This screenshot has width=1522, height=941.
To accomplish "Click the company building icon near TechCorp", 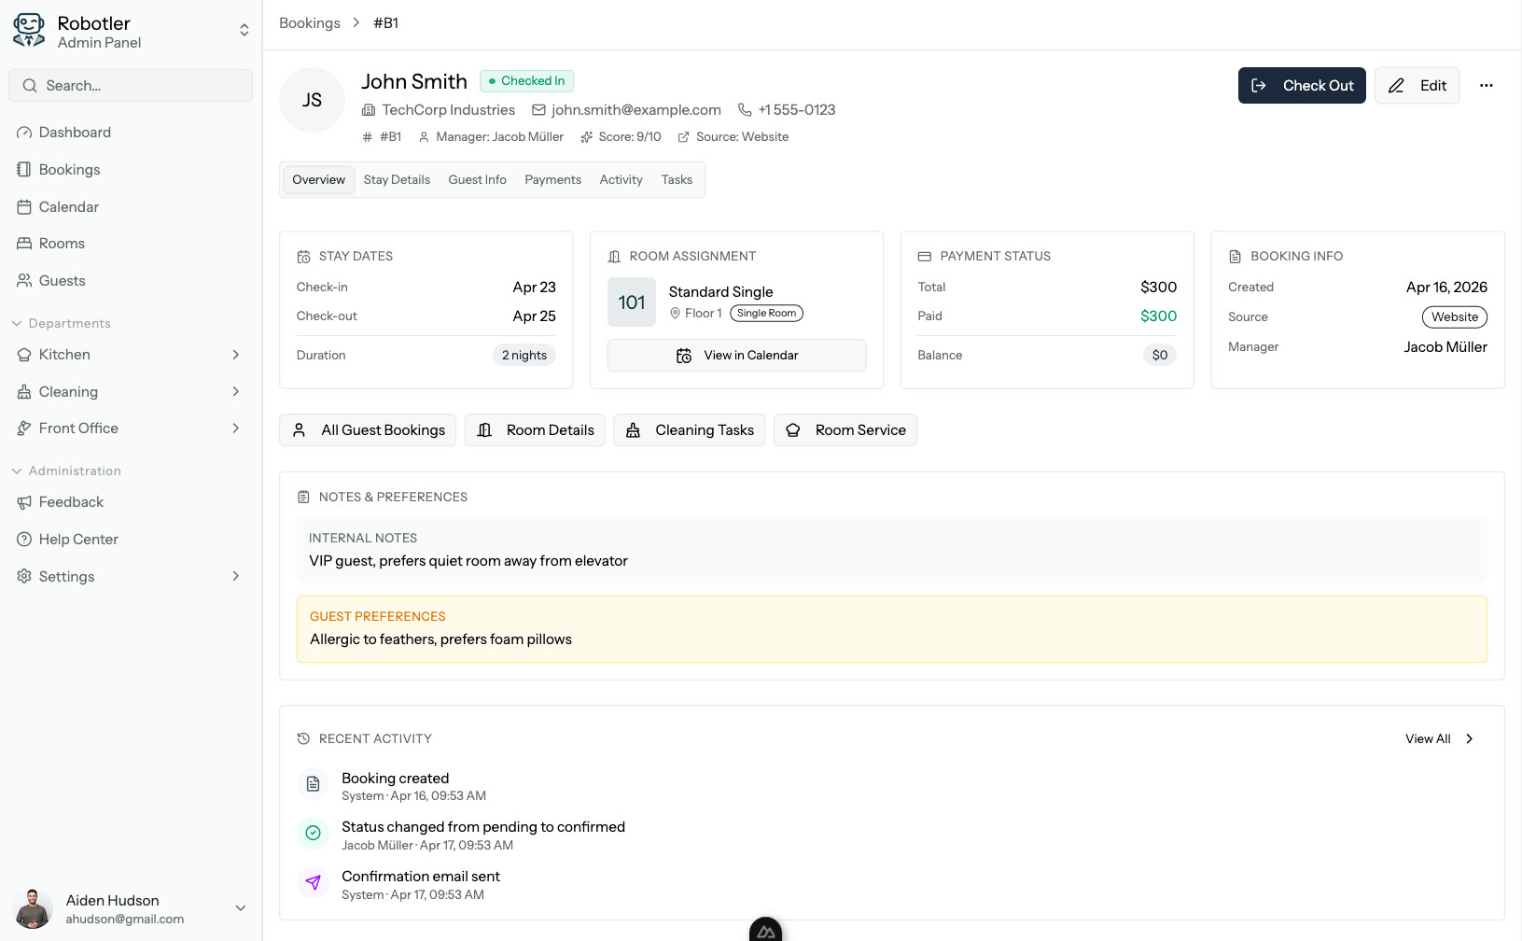I will (369, 110).
